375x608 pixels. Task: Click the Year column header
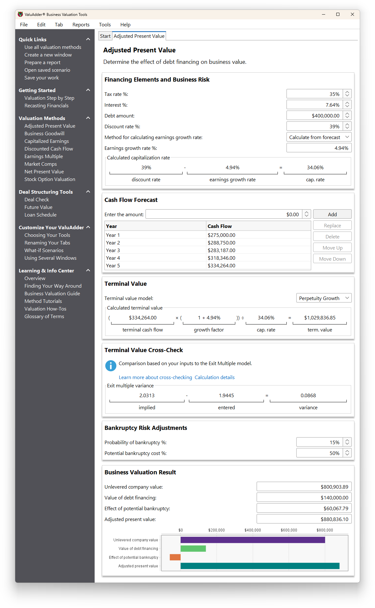(x=156, y=226)
